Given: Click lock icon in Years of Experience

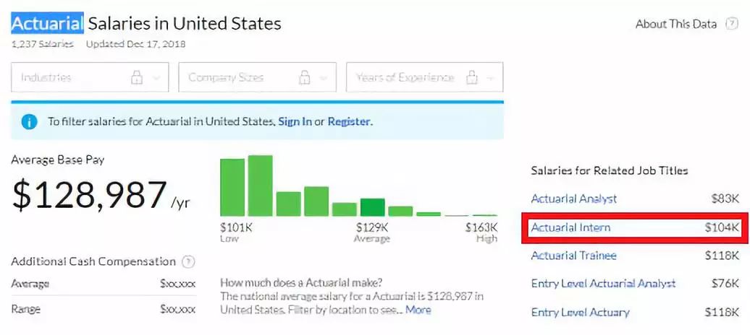Looking at the screenshot, I should (472, 77).
